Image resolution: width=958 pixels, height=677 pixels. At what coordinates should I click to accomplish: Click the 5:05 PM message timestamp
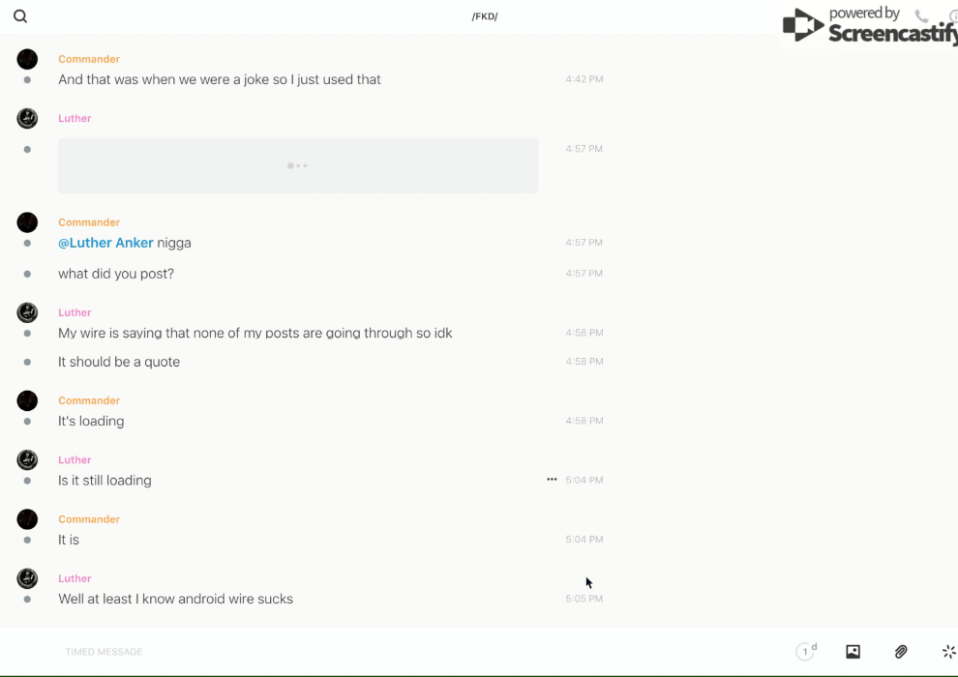[584, 599]
